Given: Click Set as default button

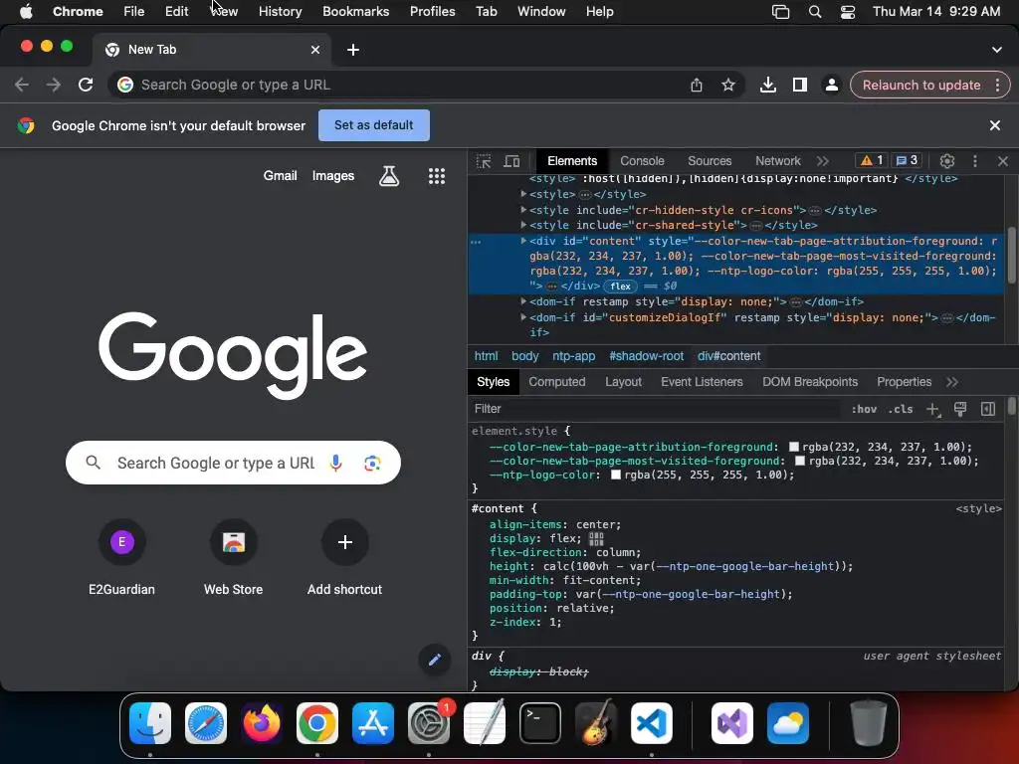Looking at the screenshot, I should pos(374,125).
